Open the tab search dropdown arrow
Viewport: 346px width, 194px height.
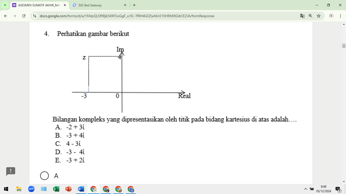(5, 5)
